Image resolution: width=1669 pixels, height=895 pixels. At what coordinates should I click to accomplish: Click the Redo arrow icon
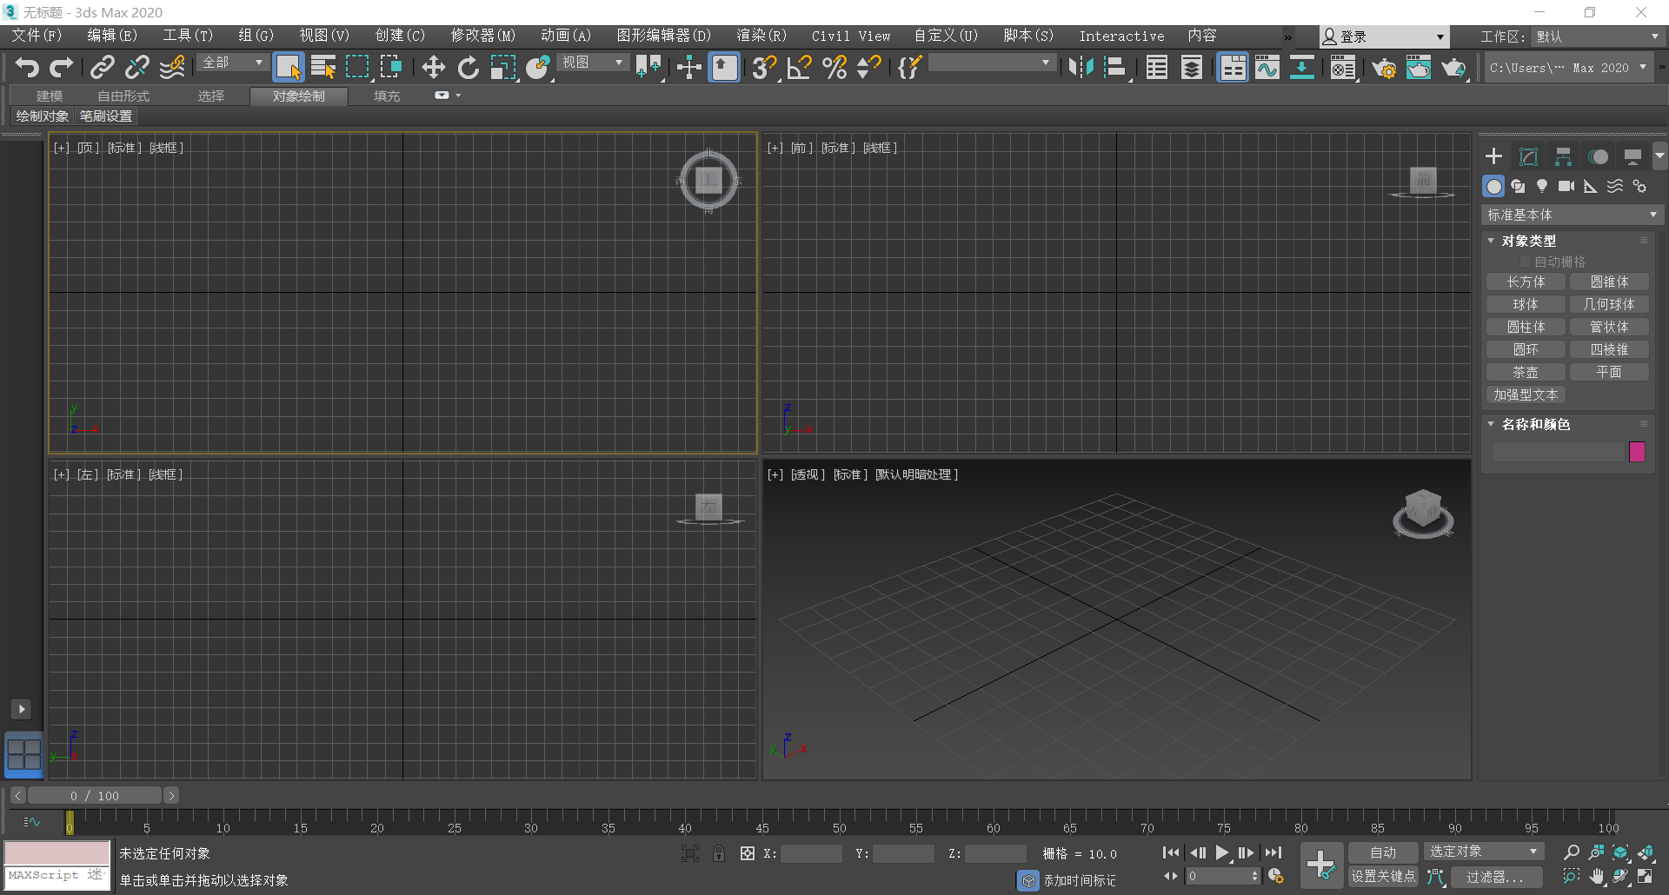click(62, 67)
